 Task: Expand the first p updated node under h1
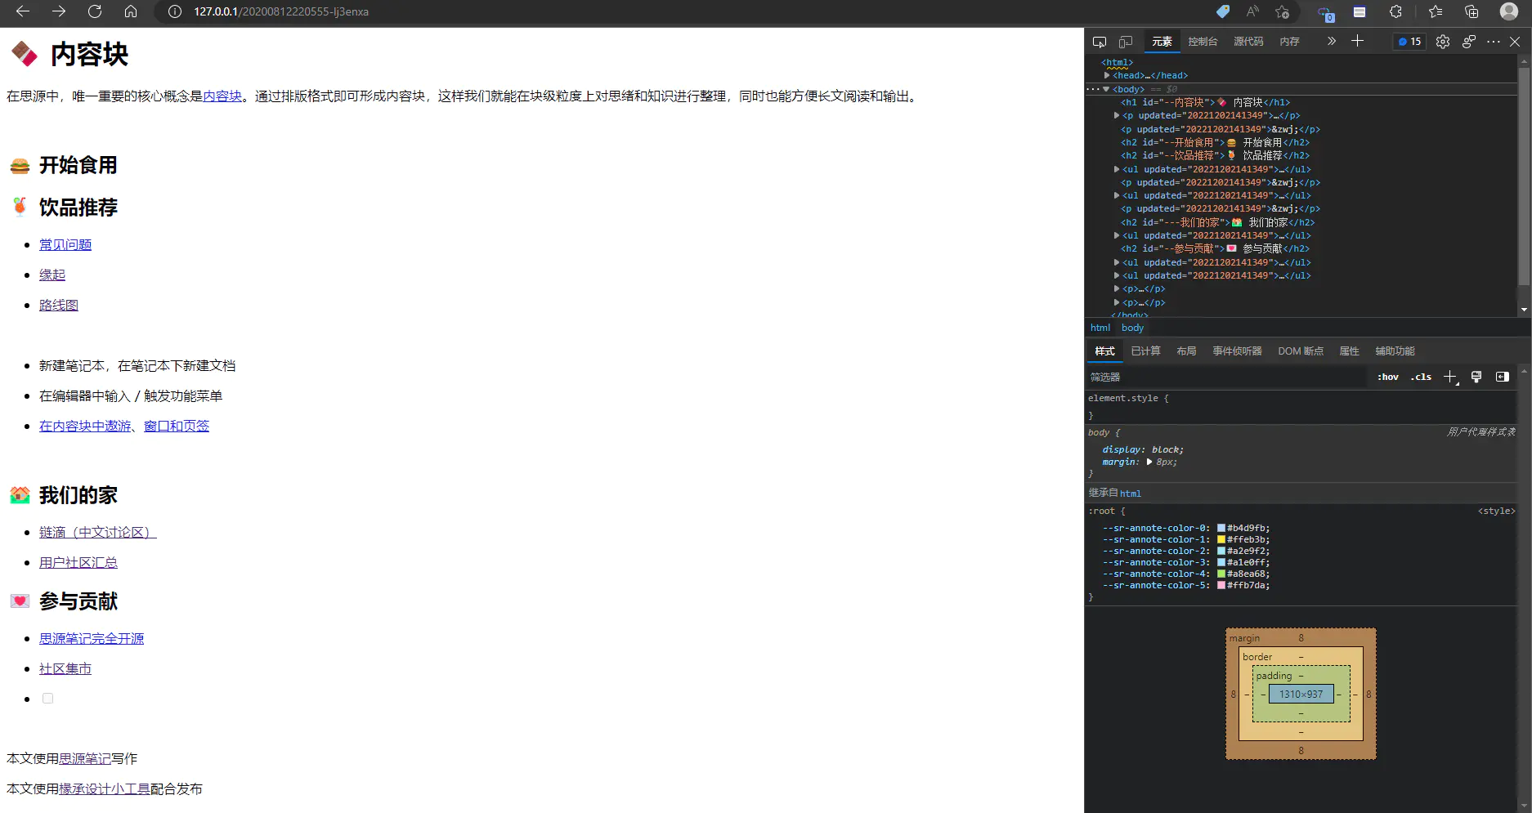coord(1117,115)
